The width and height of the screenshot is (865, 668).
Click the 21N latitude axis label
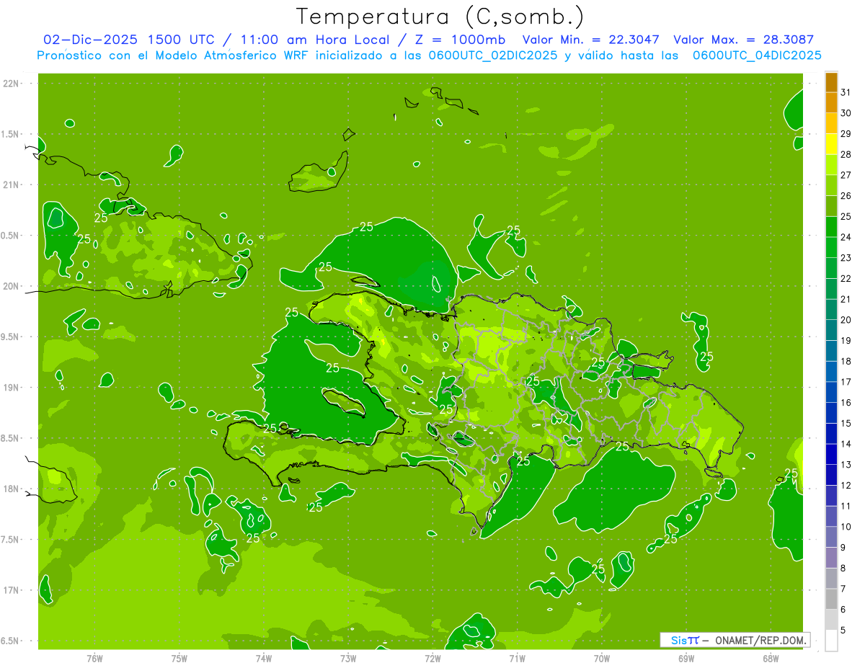point(12,184)
